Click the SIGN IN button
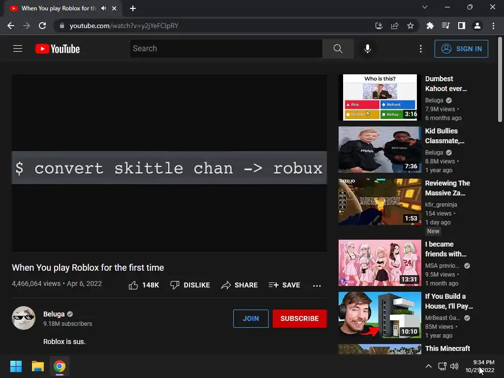Viewport: 504px width, 378px height. point(461,49)
